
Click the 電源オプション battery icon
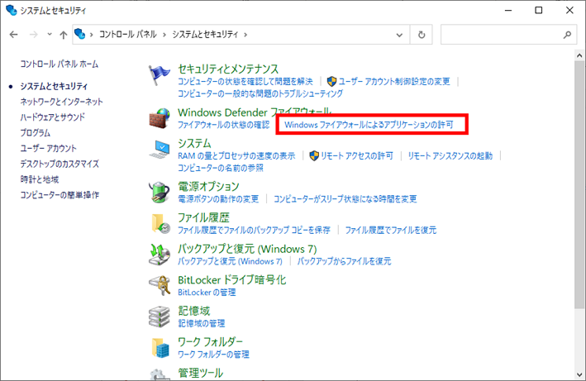pyautogui.click(x=160, y=192)
